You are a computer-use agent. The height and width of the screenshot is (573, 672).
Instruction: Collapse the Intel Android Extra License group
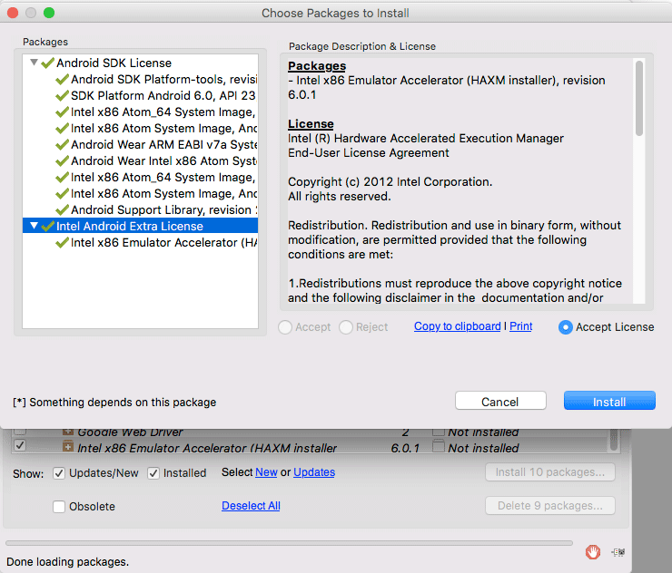click(34, 226)
